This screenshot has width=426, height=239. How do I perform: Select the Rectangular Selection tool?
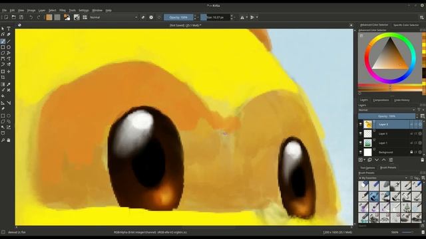[x=3, y=116]
